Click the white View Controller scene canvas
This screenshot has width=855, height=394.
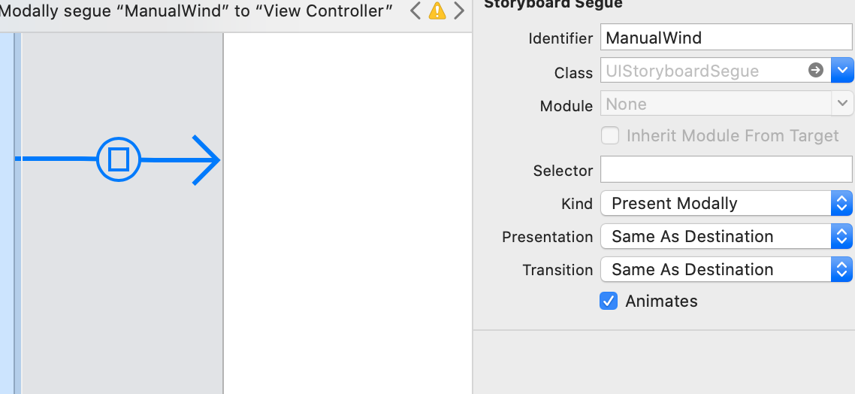(347, 213)
